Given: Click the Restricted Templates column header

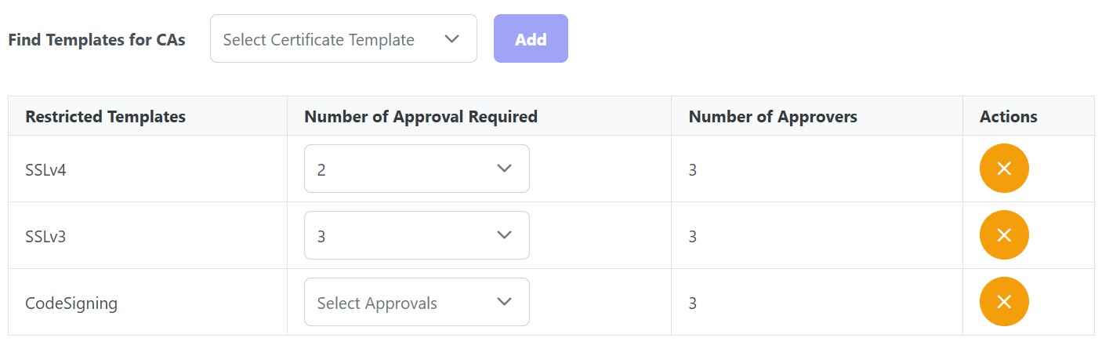Looking at the screenshot, I should [x=105, y=117].
